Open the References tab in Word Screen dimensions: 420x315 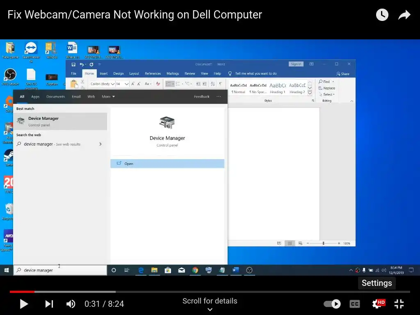coord(153,73)
